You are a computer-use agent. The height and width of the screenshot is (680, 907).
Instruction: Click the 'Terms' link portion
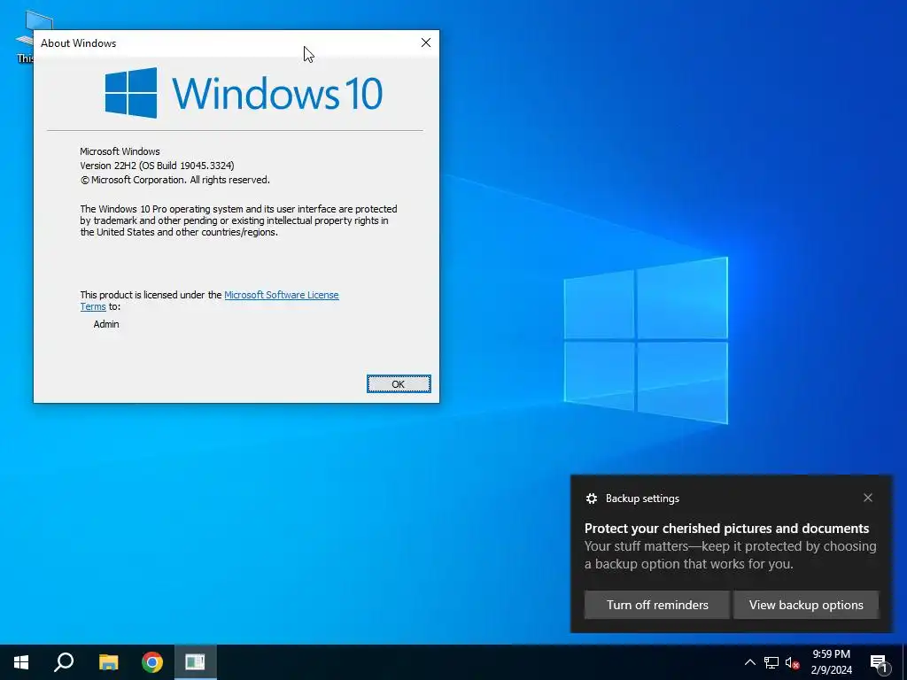92,307
